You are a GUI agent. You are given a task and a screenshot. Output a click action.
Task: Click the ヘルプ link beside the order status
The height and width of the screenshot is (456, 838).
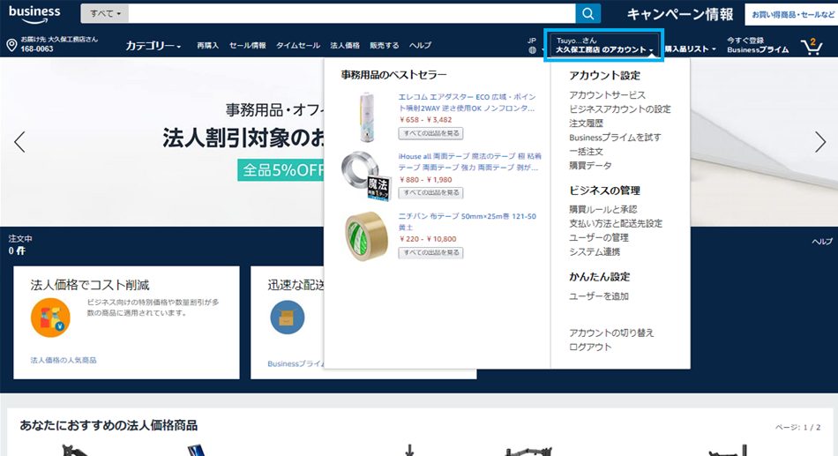tap(822, 242)
